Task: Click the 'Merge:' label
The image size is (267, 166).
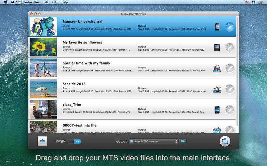Action: [x=60, y=141]
